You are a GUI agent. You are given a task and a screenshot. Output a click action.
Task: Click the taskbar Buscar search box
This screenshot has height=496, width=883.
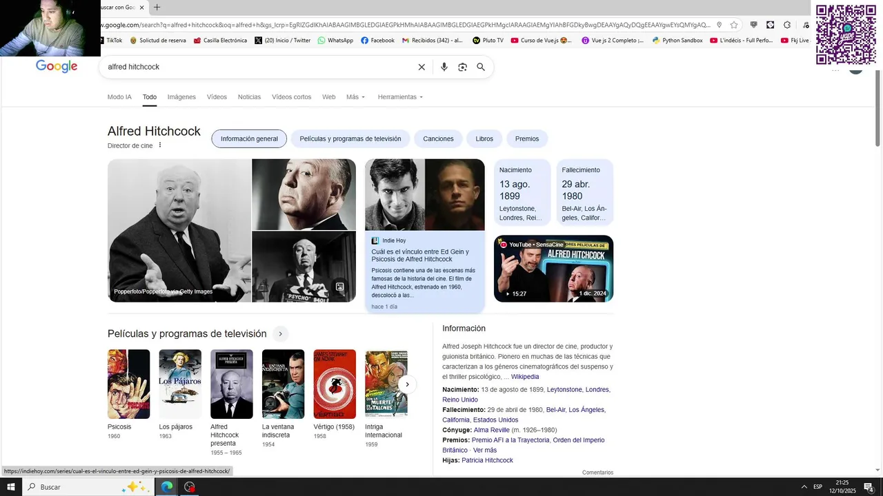coord(88,487)
